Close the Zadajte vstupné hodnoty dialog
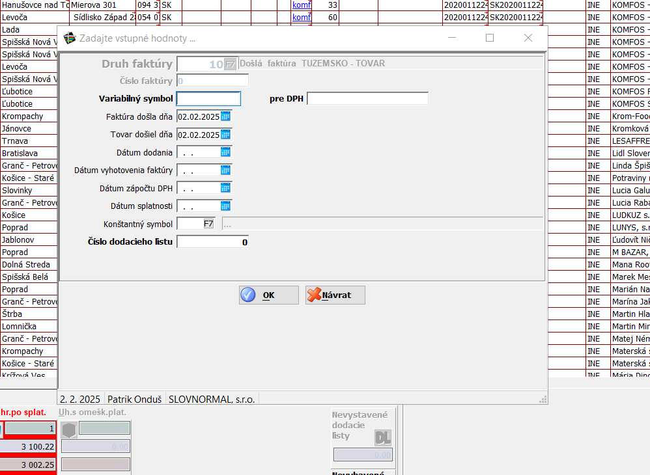 click(528, 38)
